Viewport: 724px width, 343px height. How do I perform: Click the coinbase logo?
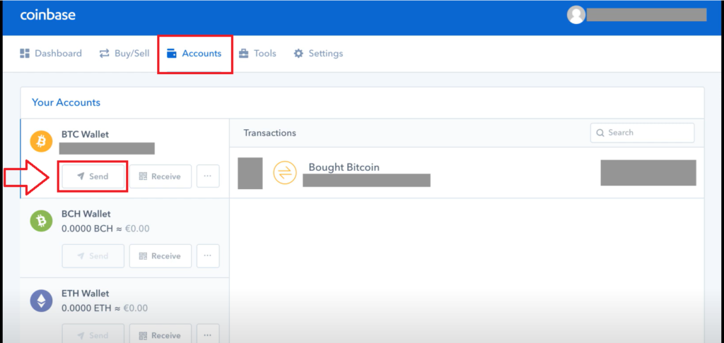tap(48, 15)
